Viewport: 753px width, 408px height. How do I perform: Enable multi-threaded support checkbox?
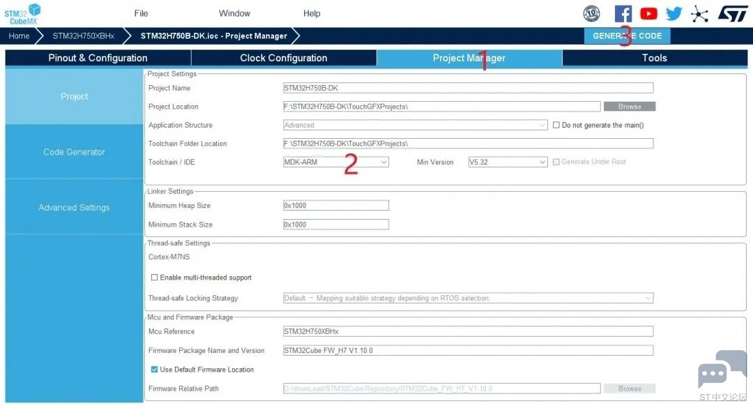[x=154, y=278]
